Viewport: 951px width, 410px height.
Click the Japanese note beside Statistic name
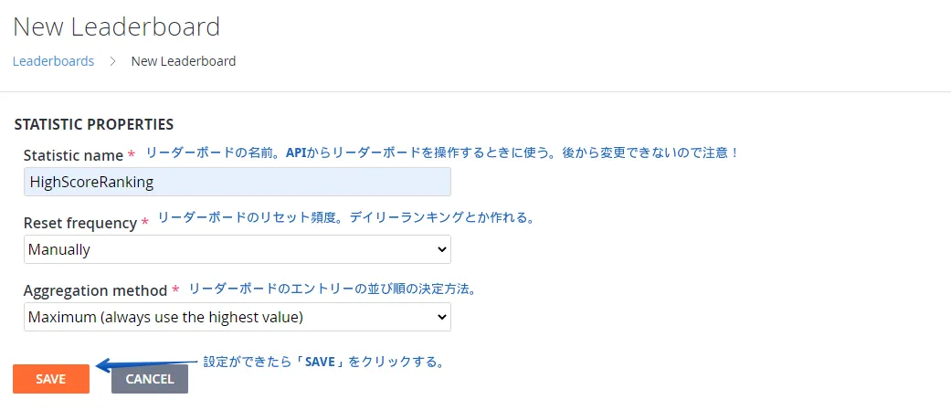pos(442,152)
